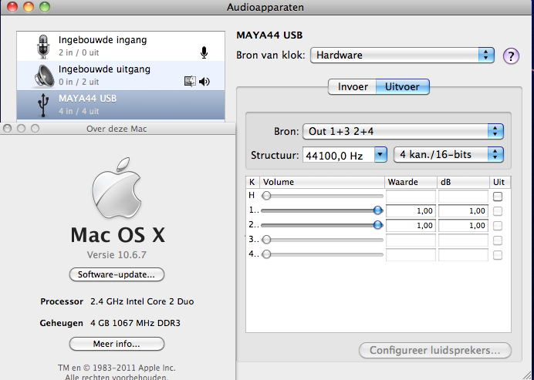Switch to the Uitvoer tab
Image resolution: width=534 pixels, height=380 pixels.
[403, 87]
